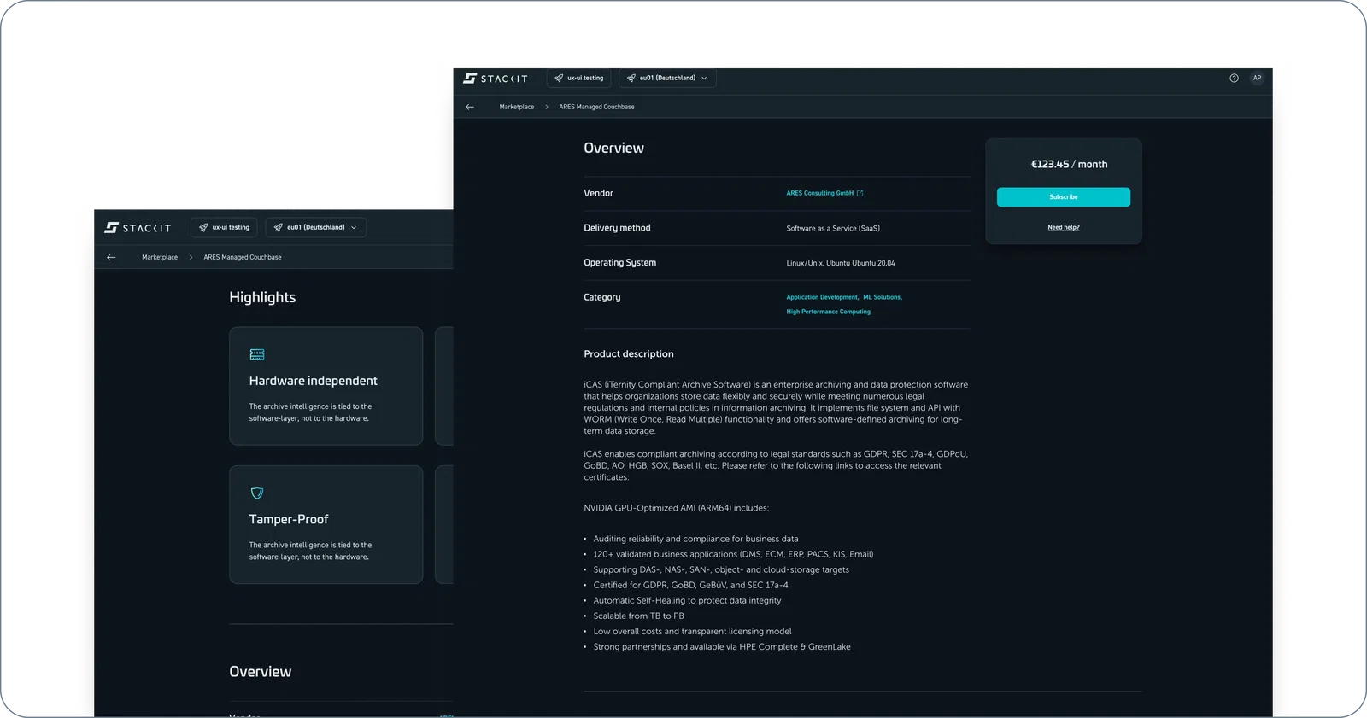1367x718 pixels.
Task: Go back using back window arrow
Action: (x=111, y=257)
